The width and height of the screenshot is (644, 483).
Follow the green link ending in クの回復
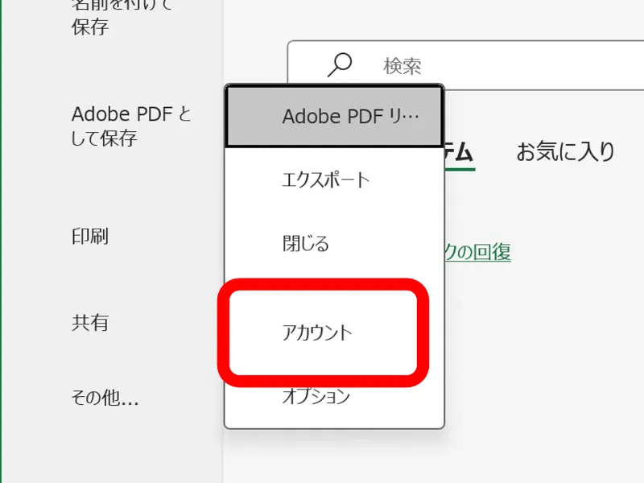[477, 252]
